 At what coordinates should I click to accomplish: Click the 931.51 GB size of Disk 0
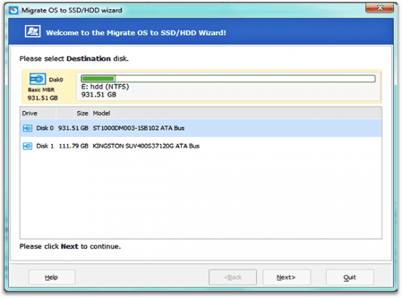click(73, 128)
